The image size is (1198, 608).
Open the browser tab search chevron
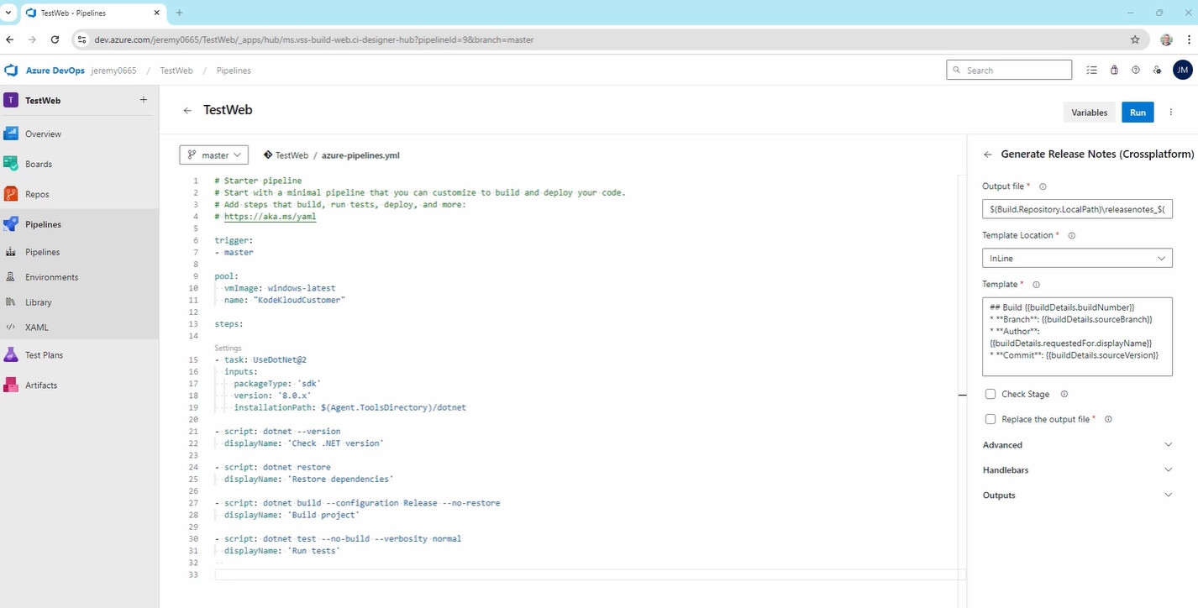point(9,13)
